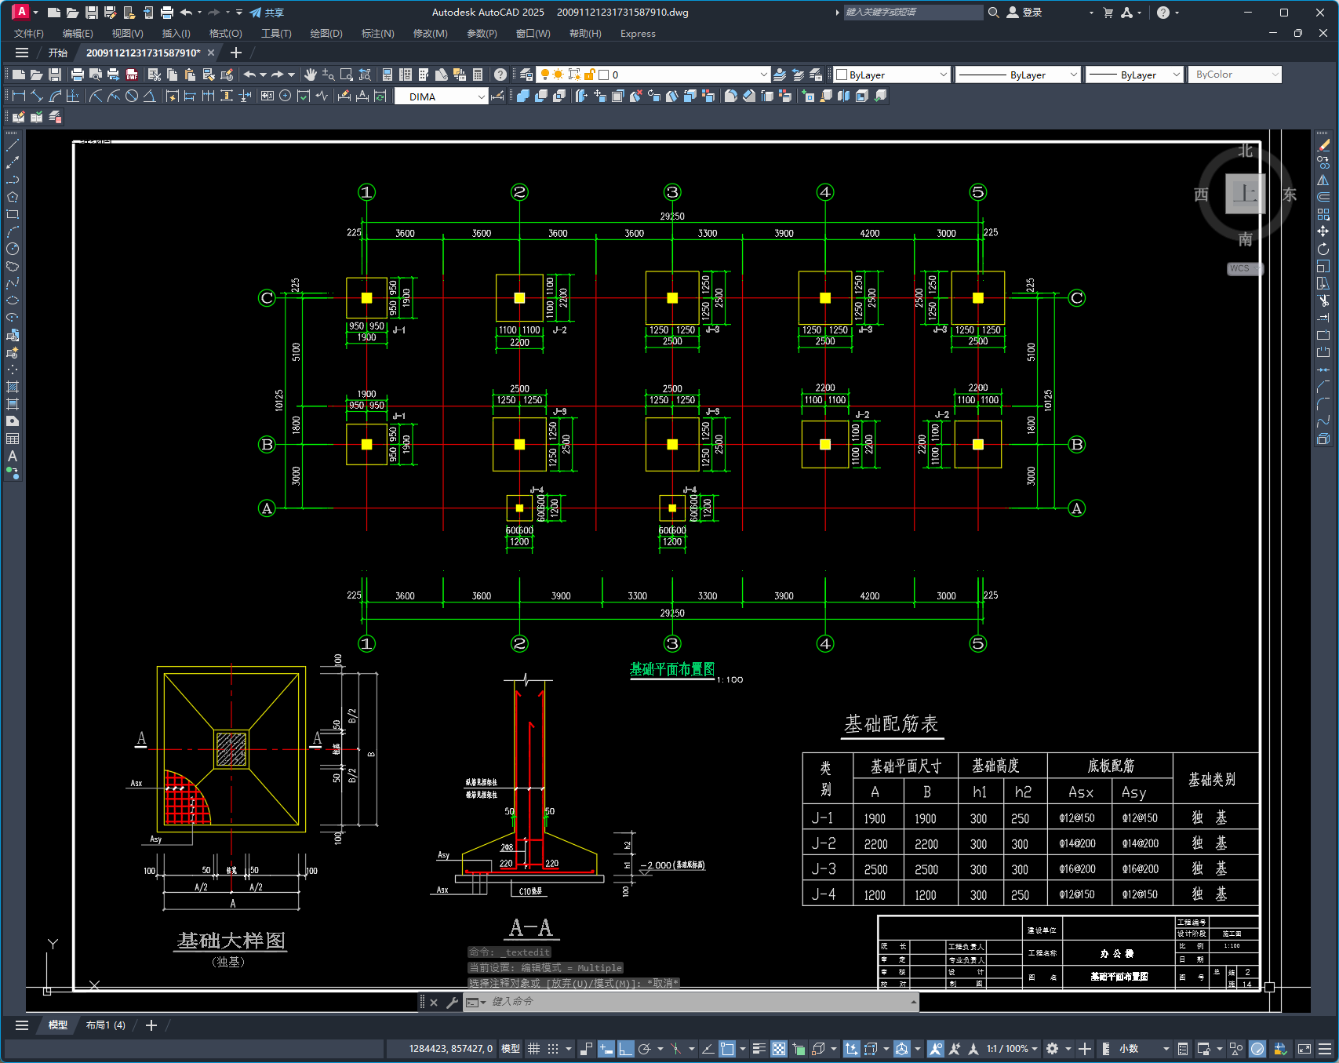Toggle Polar tracking in status bar
This screenshot has width=1339, height=1063.
[x=645, y=1049]
